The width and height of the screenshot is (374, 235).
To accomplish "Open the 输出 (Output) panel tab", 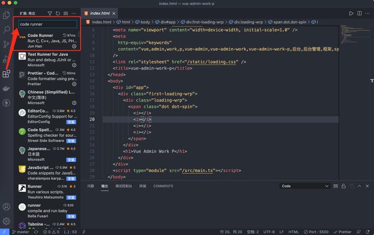I will pyautogui.click(x=105, y=186).
